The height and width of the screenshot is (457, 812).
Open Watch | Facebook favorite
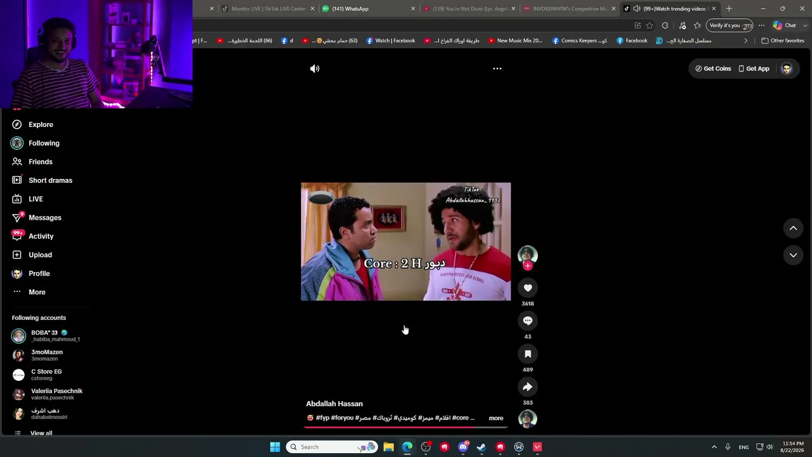(x=390, y=41)
